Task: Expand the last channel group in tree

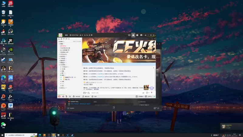Action: pos(59,88)
